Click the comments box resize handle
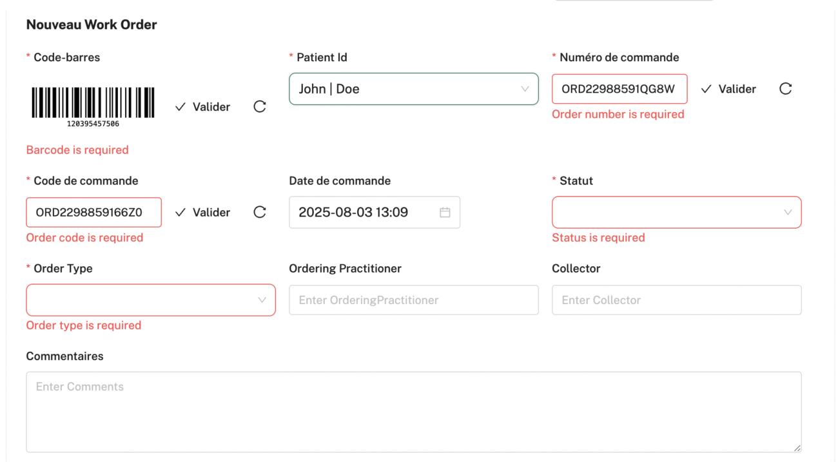This screenshot has height=462, width=838. [x=797, y=447]
